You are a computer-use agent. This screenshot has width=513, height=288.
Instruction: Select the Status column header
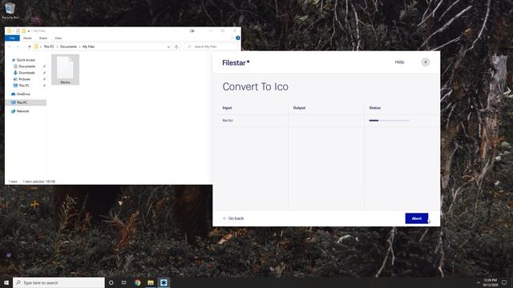[375, 108]
